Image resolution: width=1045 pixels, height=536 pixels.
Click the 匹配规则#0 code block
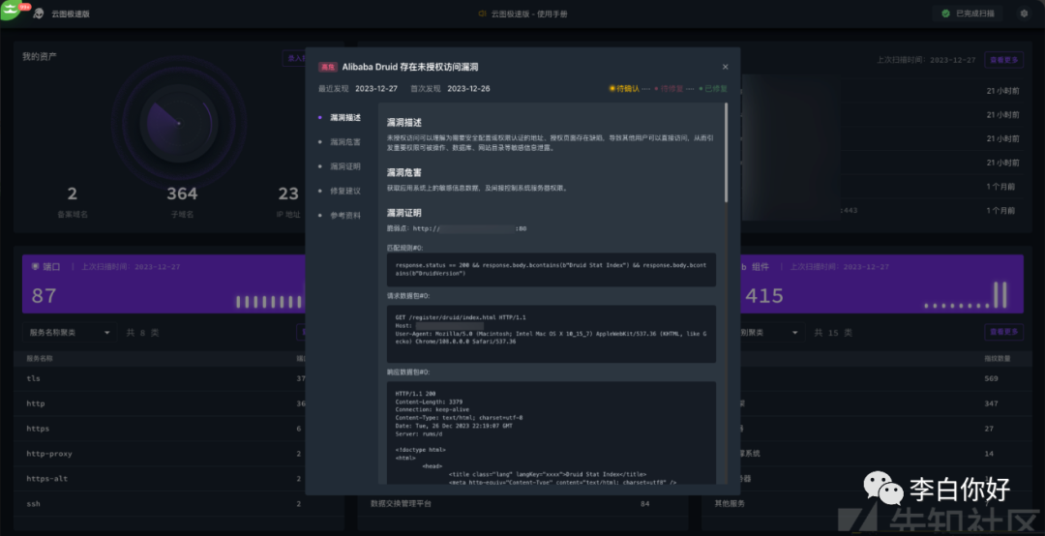point(552,269)
